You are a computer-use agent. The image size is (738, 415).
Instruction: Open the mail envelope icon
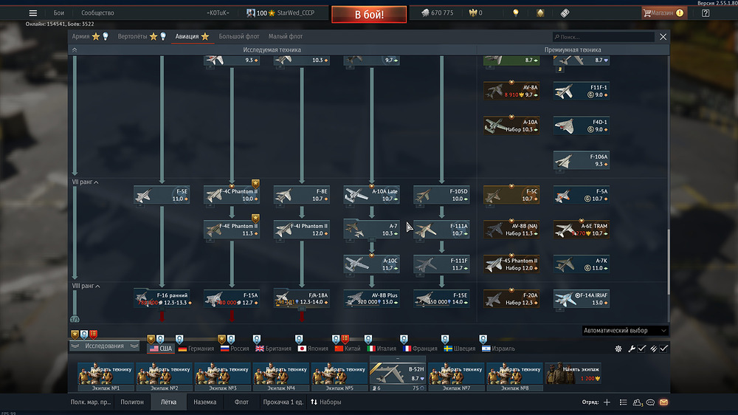[663, 402]
